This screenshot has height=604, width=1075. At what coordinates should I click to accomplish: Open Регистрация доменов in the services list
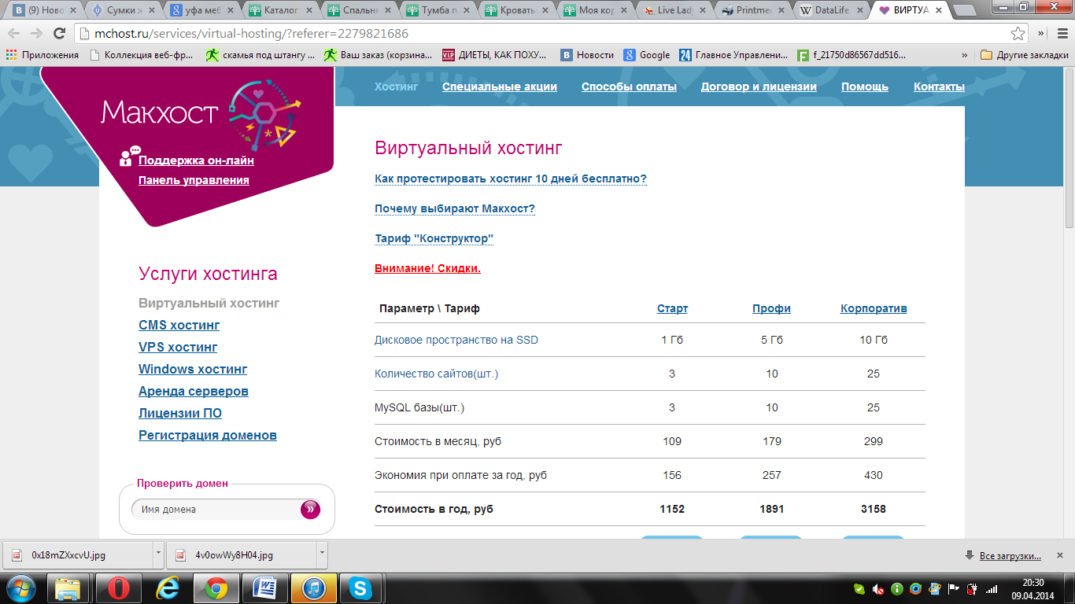pyautogui.click(x=208, y=435)
